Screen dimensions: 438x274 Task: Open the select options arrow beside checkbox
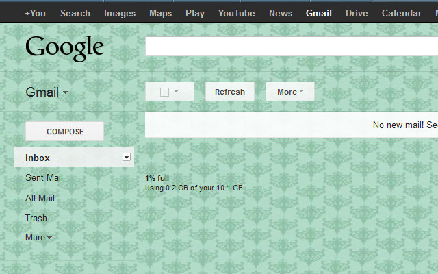176,91
